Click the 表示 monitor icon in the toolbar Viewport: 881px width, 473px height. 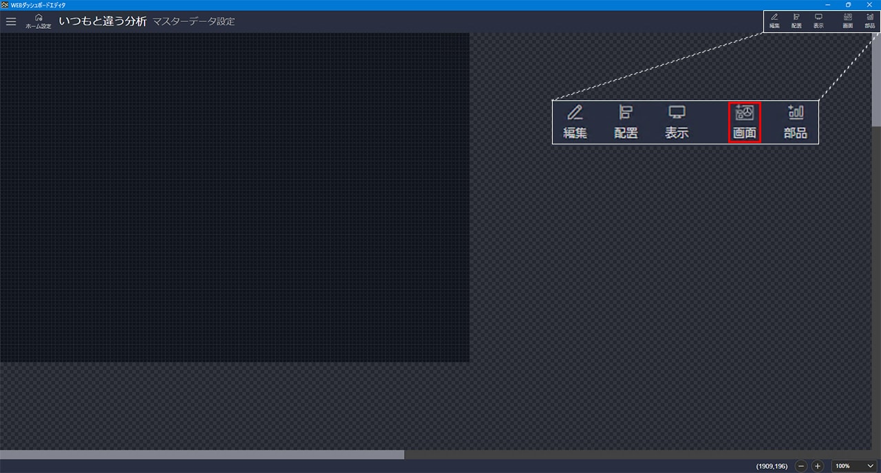(x=818, y=21)
